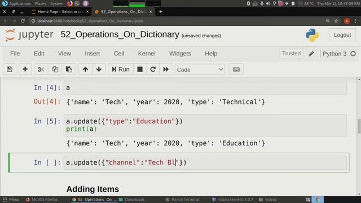Open the Help menu
Viewport: 361px width, 203px height.
point(211,54)
